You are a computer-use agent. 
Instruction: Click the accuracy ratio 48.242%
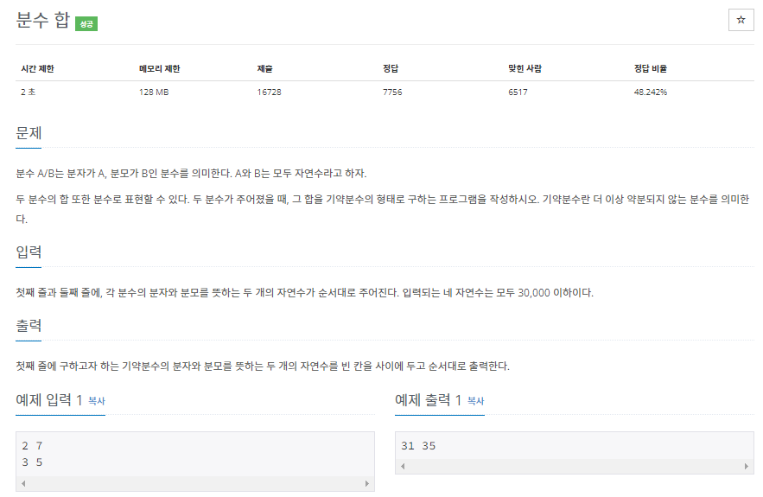coord(650,92)
